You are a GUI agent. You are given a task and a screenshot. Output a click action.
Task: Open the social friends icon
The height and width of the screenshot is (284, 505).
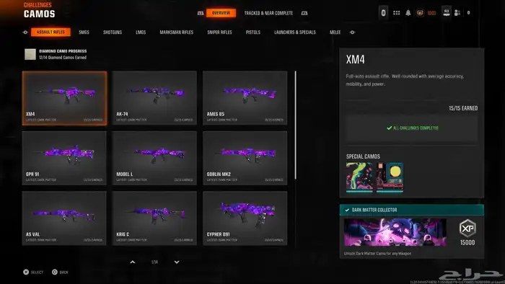coord(457,13)
